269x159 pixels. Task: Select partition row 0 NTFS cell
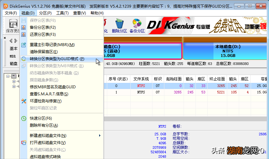pos(141,86)
